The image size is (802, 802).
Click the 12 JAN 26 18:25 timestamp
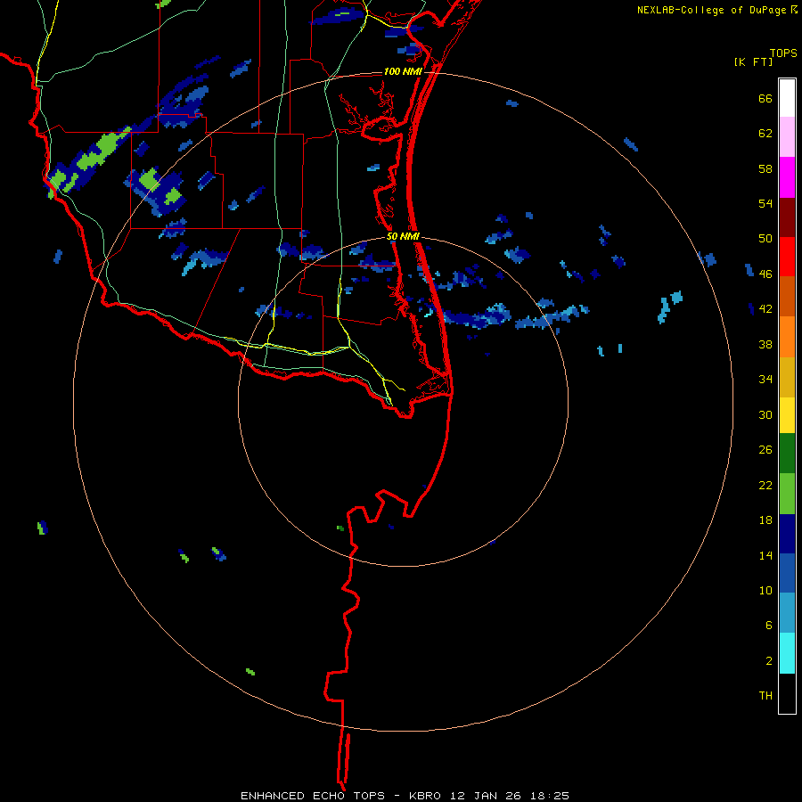[x=510, y=796]
